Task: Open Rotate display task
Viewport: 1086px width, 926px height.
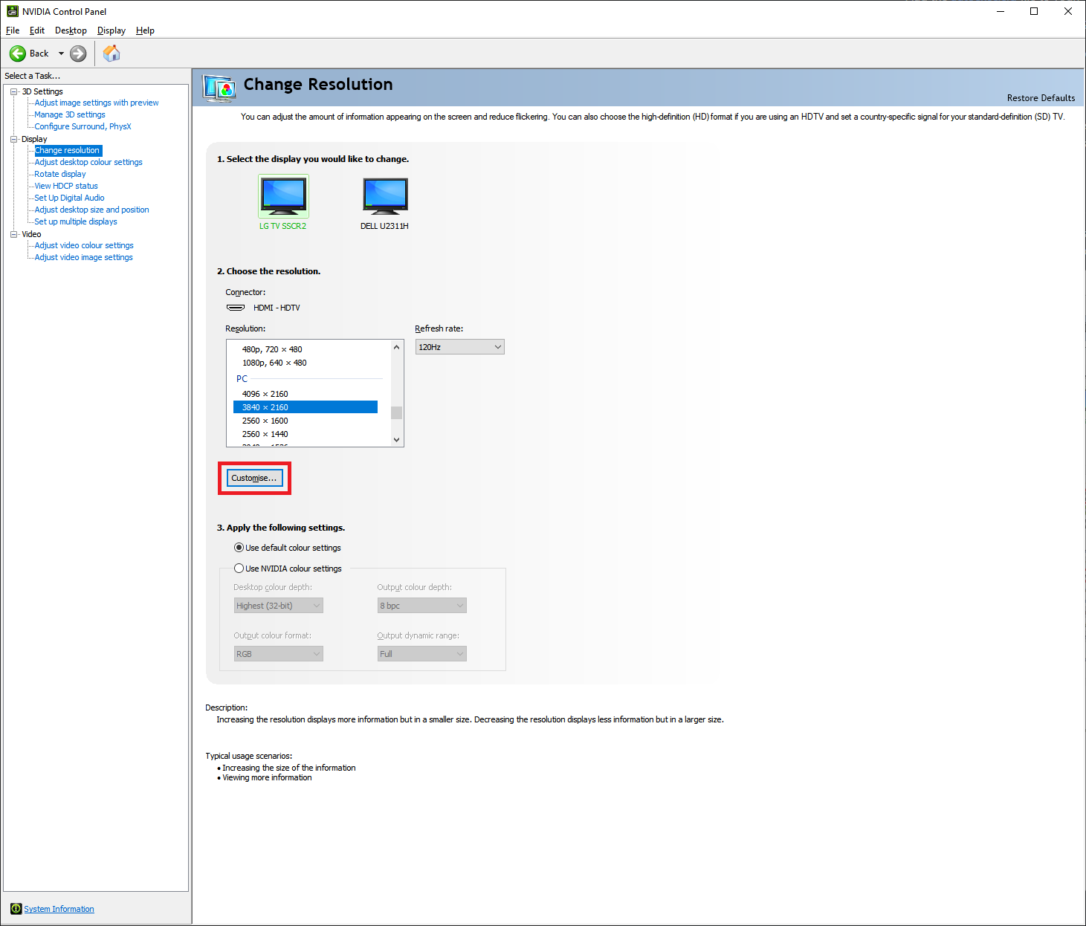Action: click(60, 174)
